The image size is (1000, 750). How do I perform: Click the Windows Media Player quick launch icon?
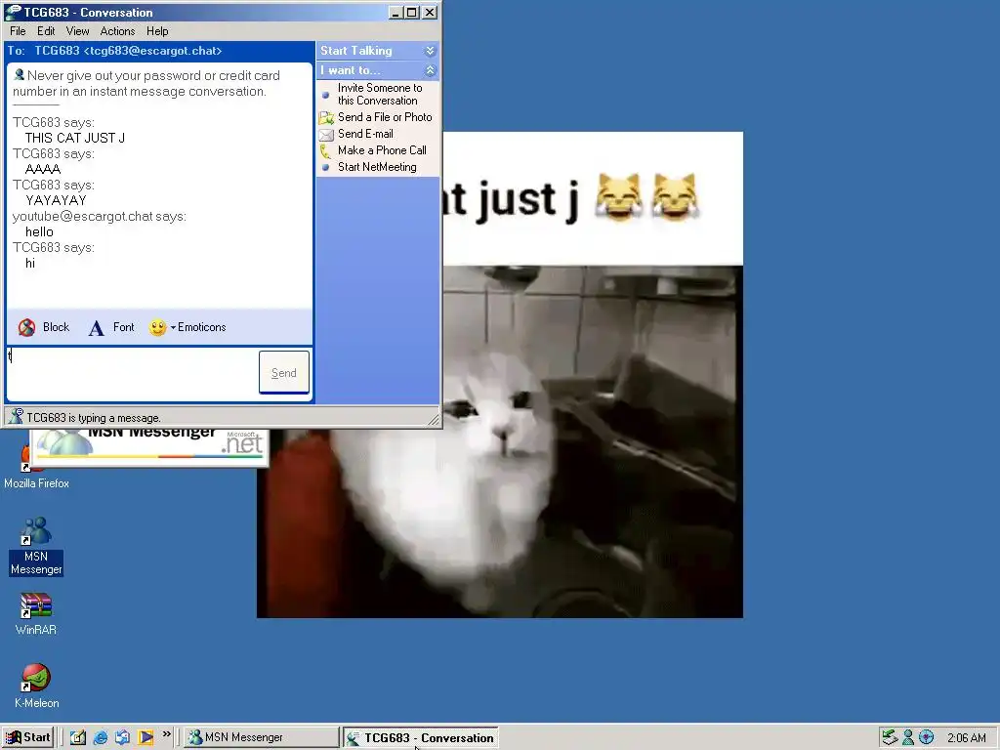[x=146, y=737]
